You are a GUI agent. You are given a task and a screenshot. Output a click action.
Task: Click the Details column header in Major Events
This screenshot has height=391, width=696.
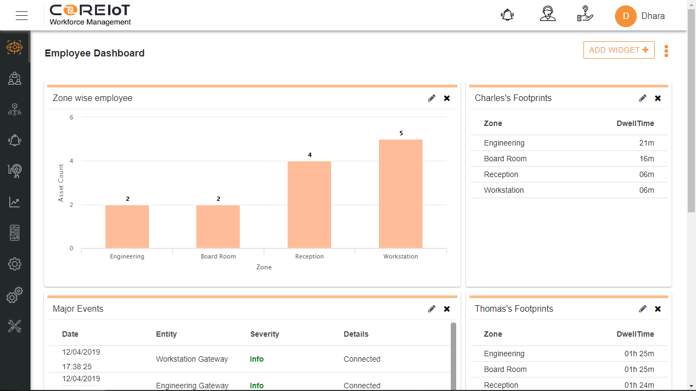coord(356,335)
